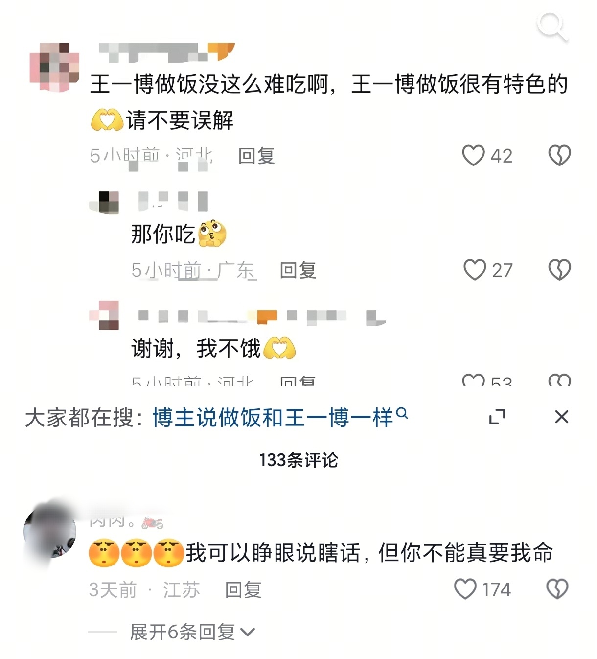Dislike the 王一博做饭 comment with broken heart
This screenshot has width=597, height=659.
559,155
